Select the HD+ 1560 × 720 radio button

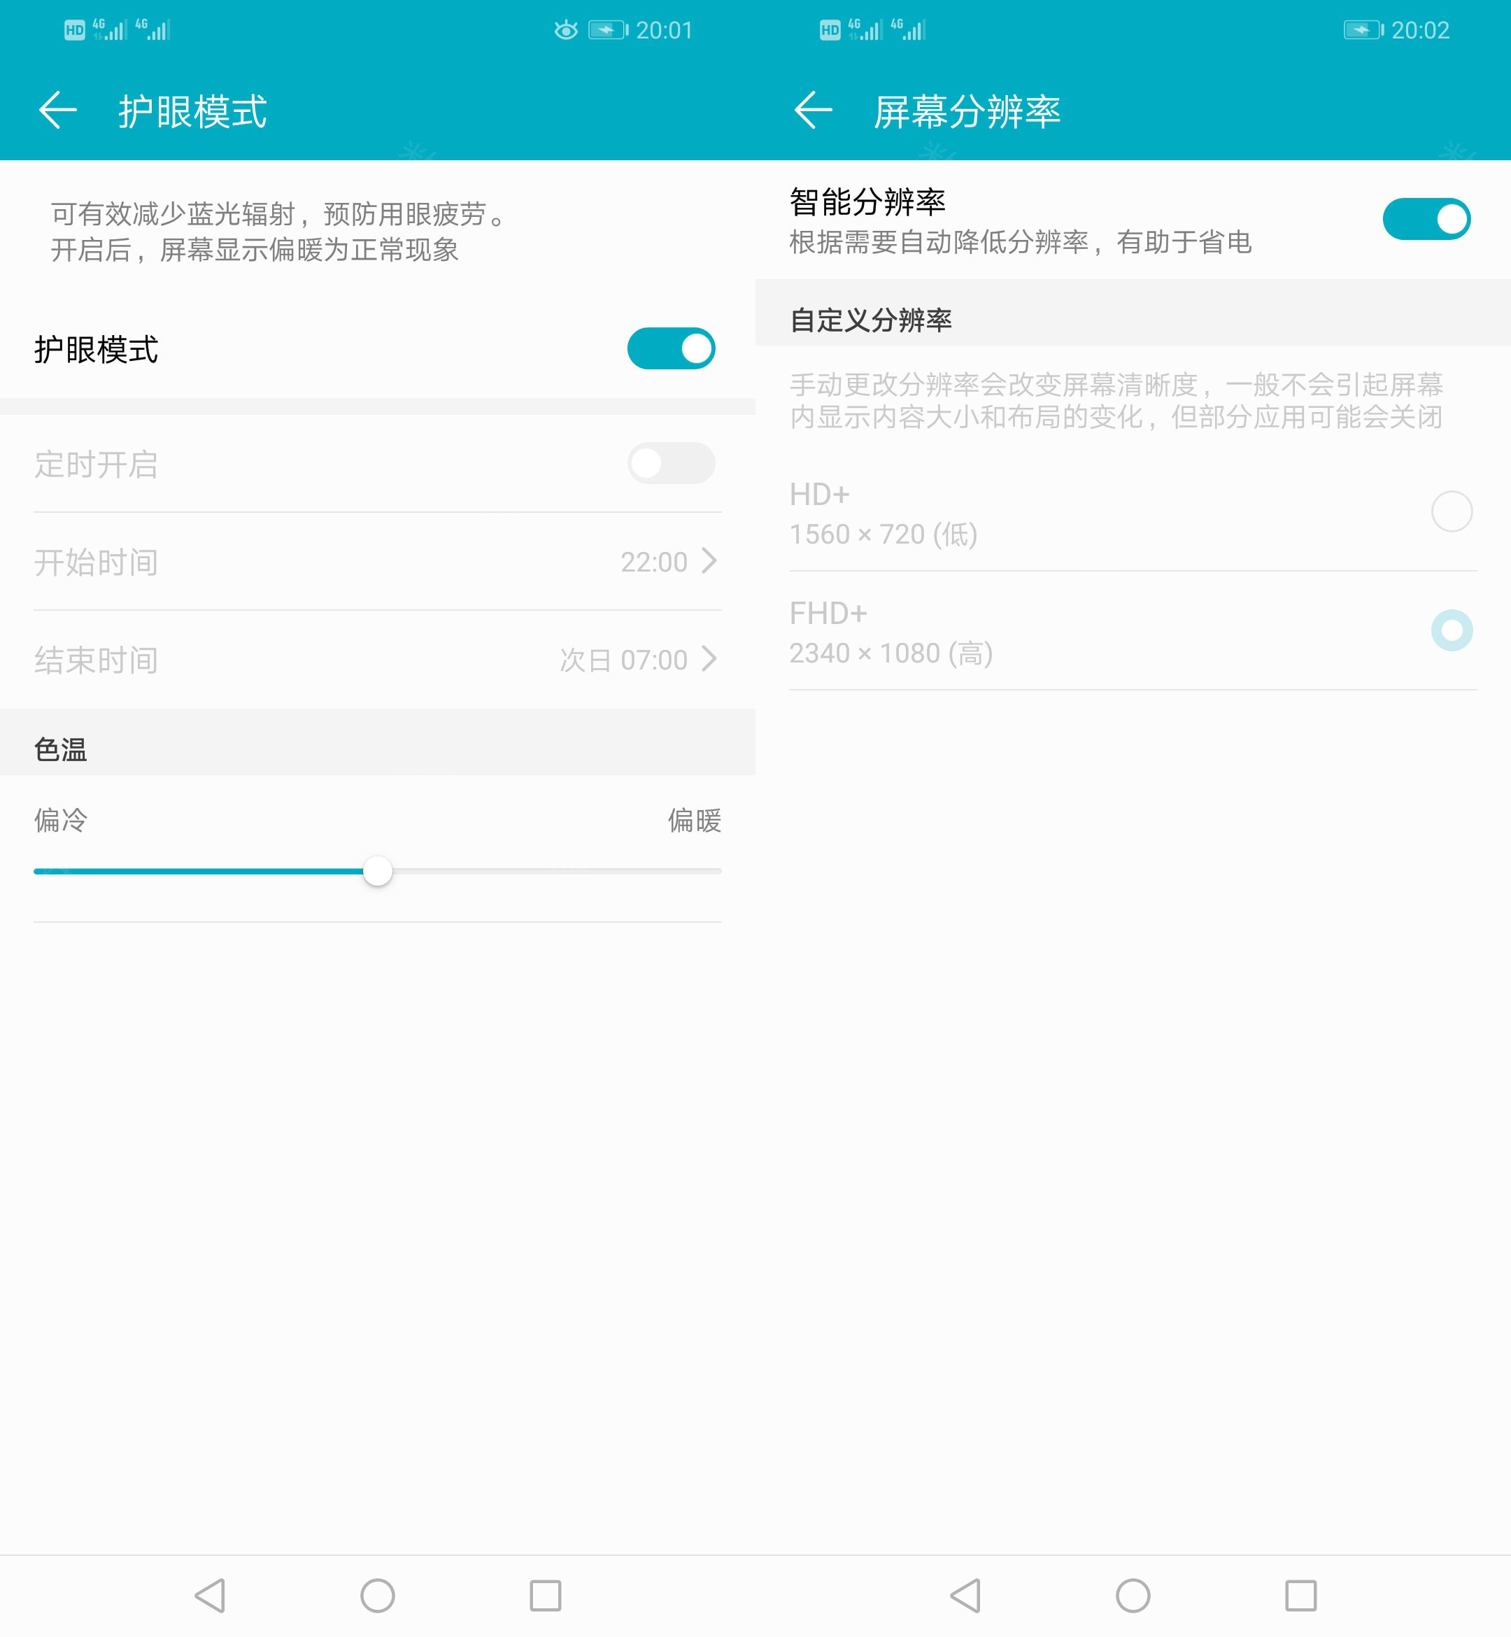click(1452, 512)
